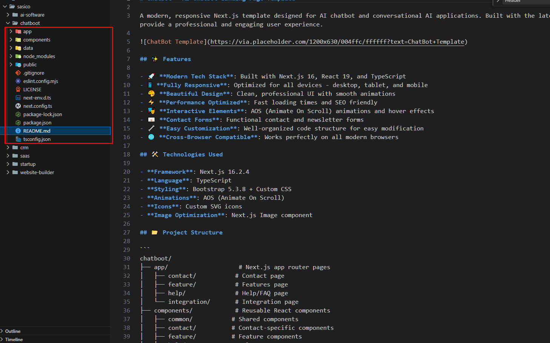Click the startup folder icon
Viewport: 550px width, 343px height.
click(15, 164)
